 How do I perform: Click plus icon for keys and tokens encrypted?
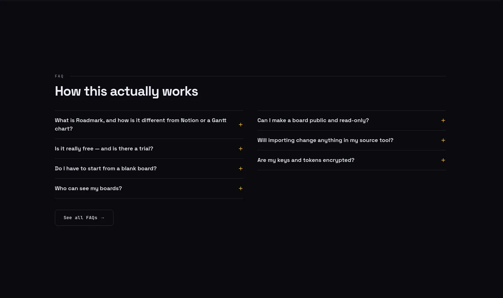(x=443, y=160)
